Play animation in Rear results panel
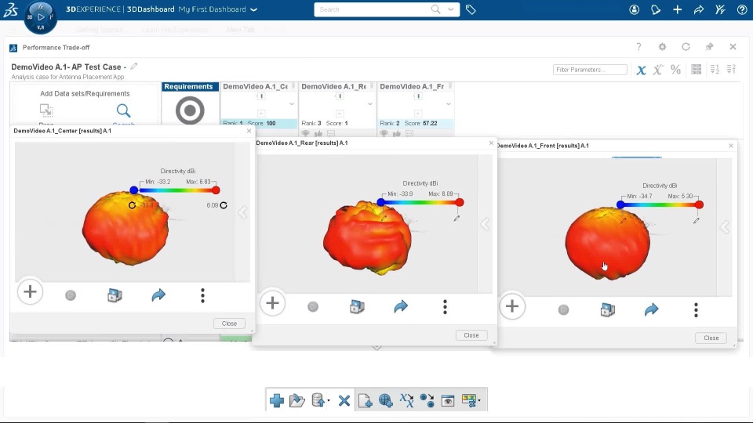This screenshot has height=423, width=753. pyautogui.click(x=313, y=306)
